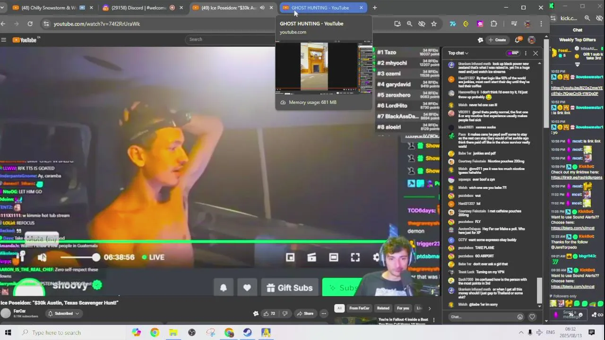Select the Related chip
The image size is (605, 340).
pyautogui.click(x=383, y=308)
